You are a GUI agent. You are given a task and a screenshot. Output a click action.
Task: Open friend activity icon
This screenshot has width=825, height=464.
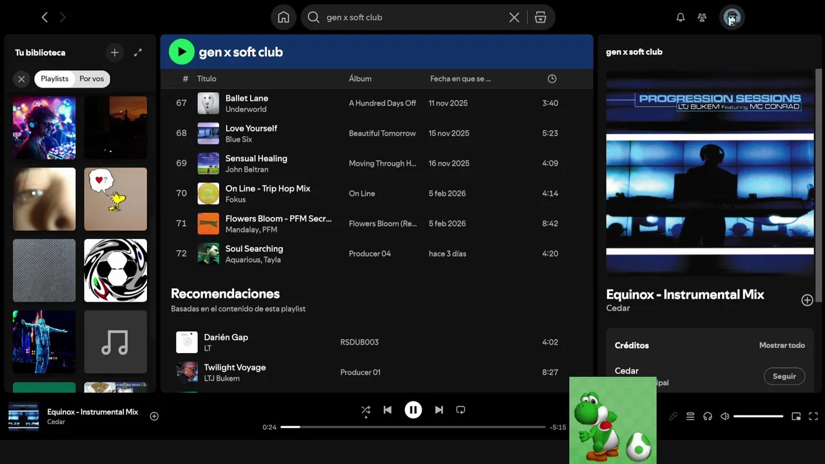702,17
